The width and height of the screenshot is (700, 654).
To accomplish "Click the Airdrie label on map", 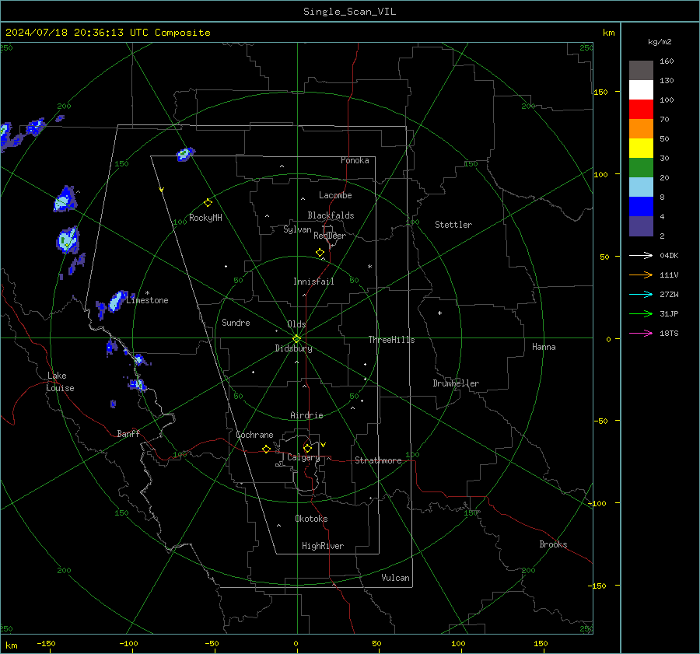I will tap(306, 415).
